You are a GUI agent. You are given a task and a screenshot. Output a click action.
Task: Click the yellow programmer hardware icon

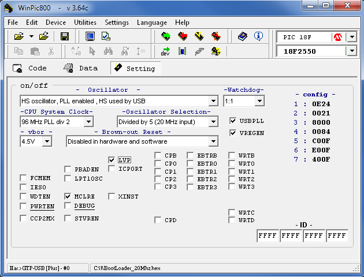216,51
